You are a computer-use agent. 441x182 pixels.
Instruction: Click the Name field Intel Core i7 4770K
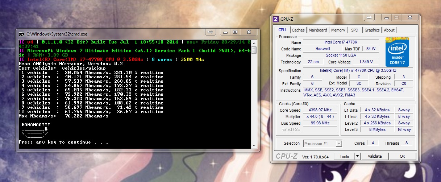point(341,42)
